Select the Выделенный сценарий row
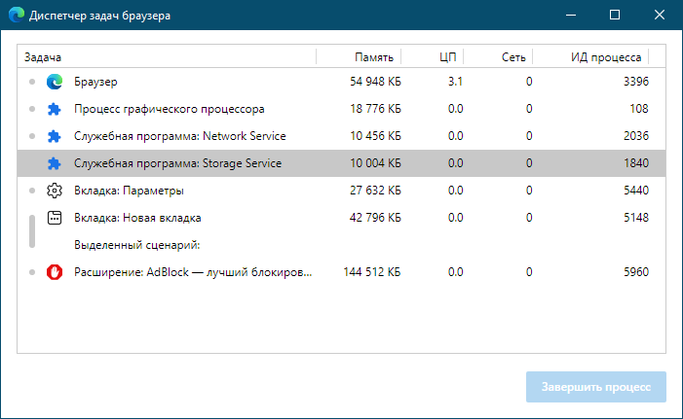Screen dimensions: 683x419 [x=341, y=245]
